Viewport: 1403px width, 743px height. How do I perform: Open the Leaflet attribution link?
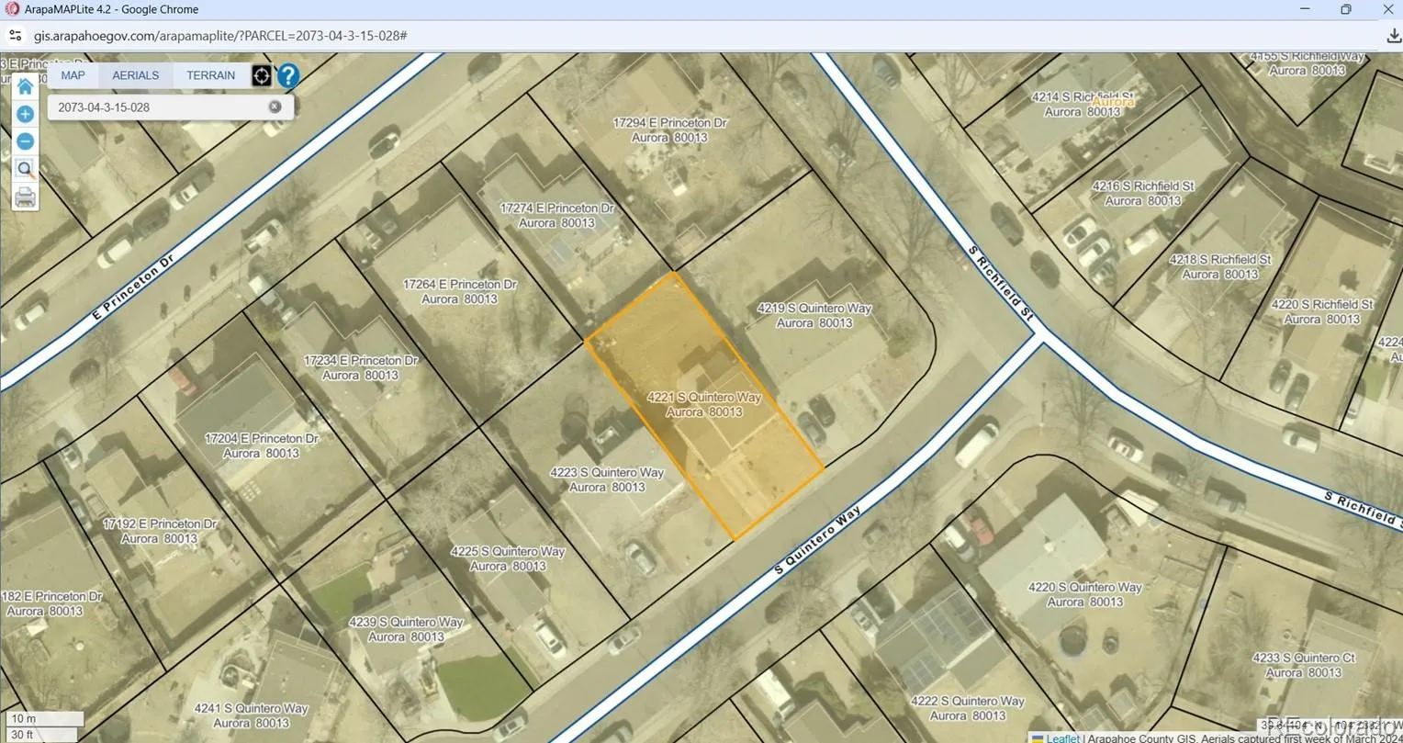click(1062, 737)
